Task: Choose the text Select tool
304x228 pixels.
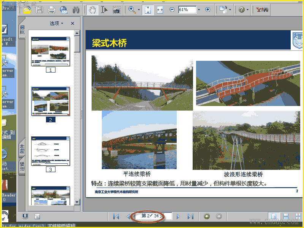Action: pyautogui.click(x=104, y=9)
